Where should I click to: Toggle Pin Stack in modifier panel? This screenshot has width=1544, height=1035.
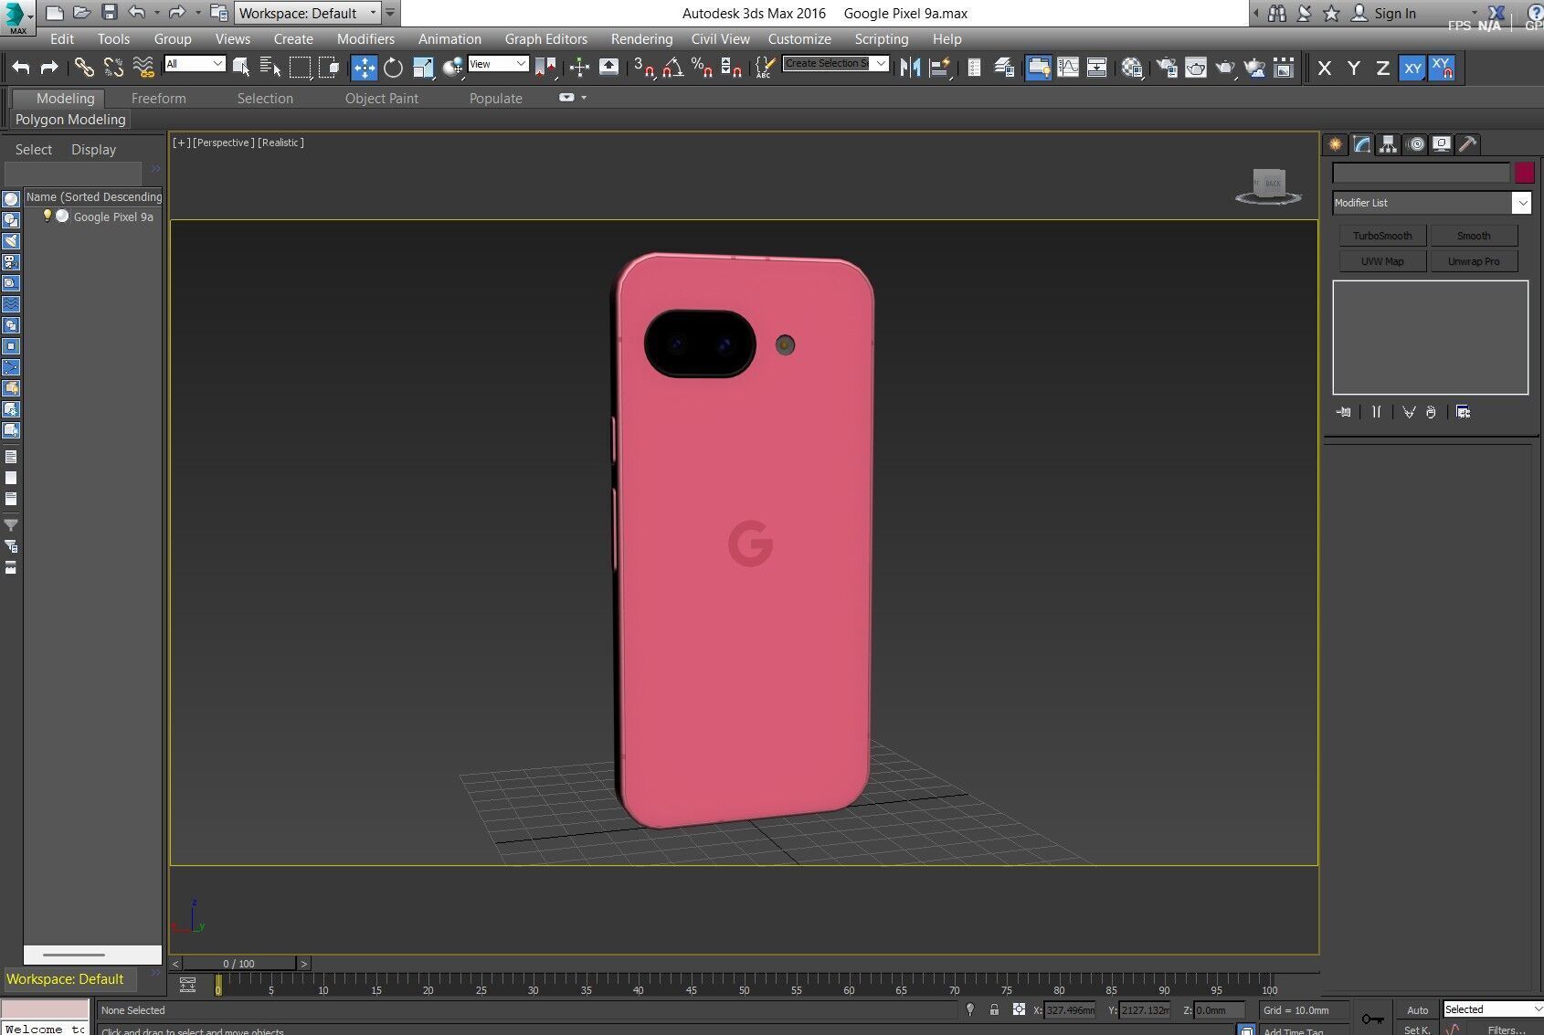coord(1343,412)
